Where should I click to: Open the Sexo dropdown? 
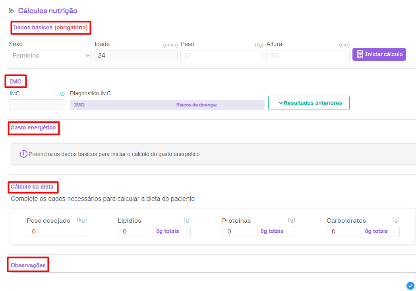click(50, 56)
